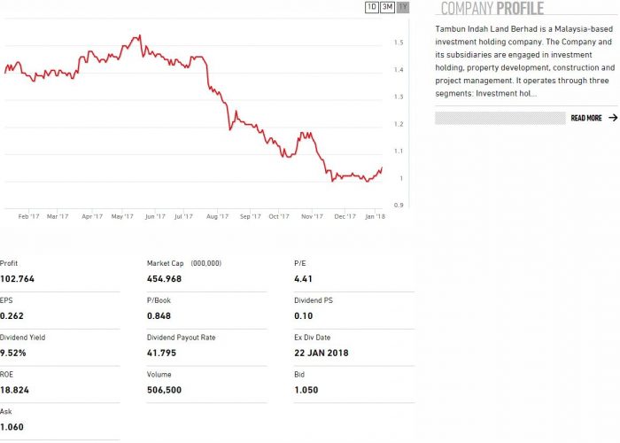Click the Ask price 1.060
Screen dimensions: 620x443
click(x=12, y=427)
